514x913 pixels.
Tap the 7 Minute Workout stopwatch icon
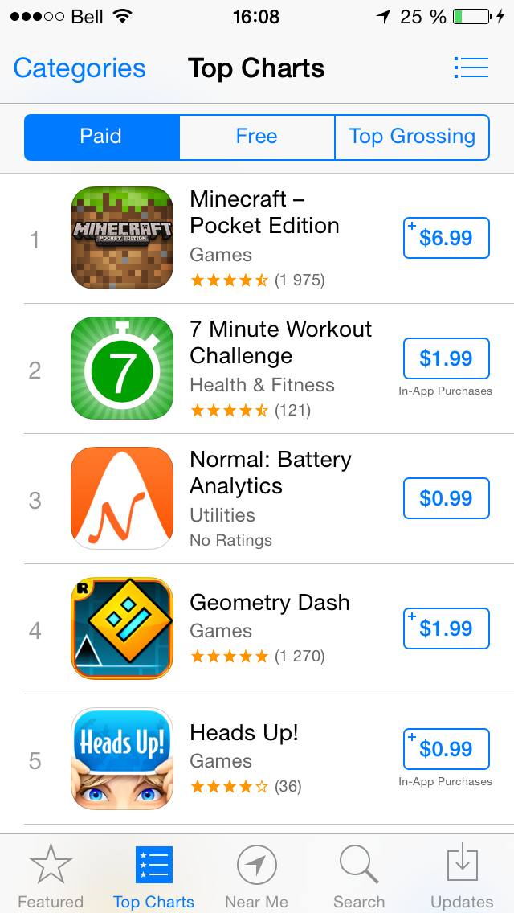point(122,368)
